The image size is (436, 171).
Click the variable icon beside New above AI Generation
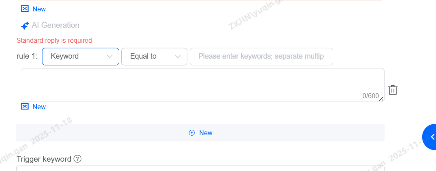click(25, 9)
